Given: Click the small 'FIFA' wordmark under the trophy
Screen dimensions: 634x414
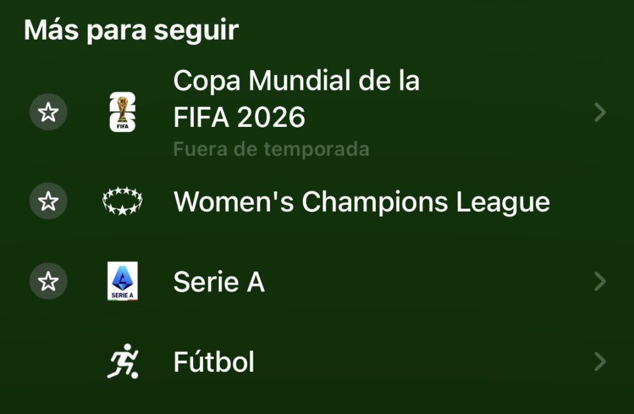Looking at the screenshot, I should (x=123, y=126).
